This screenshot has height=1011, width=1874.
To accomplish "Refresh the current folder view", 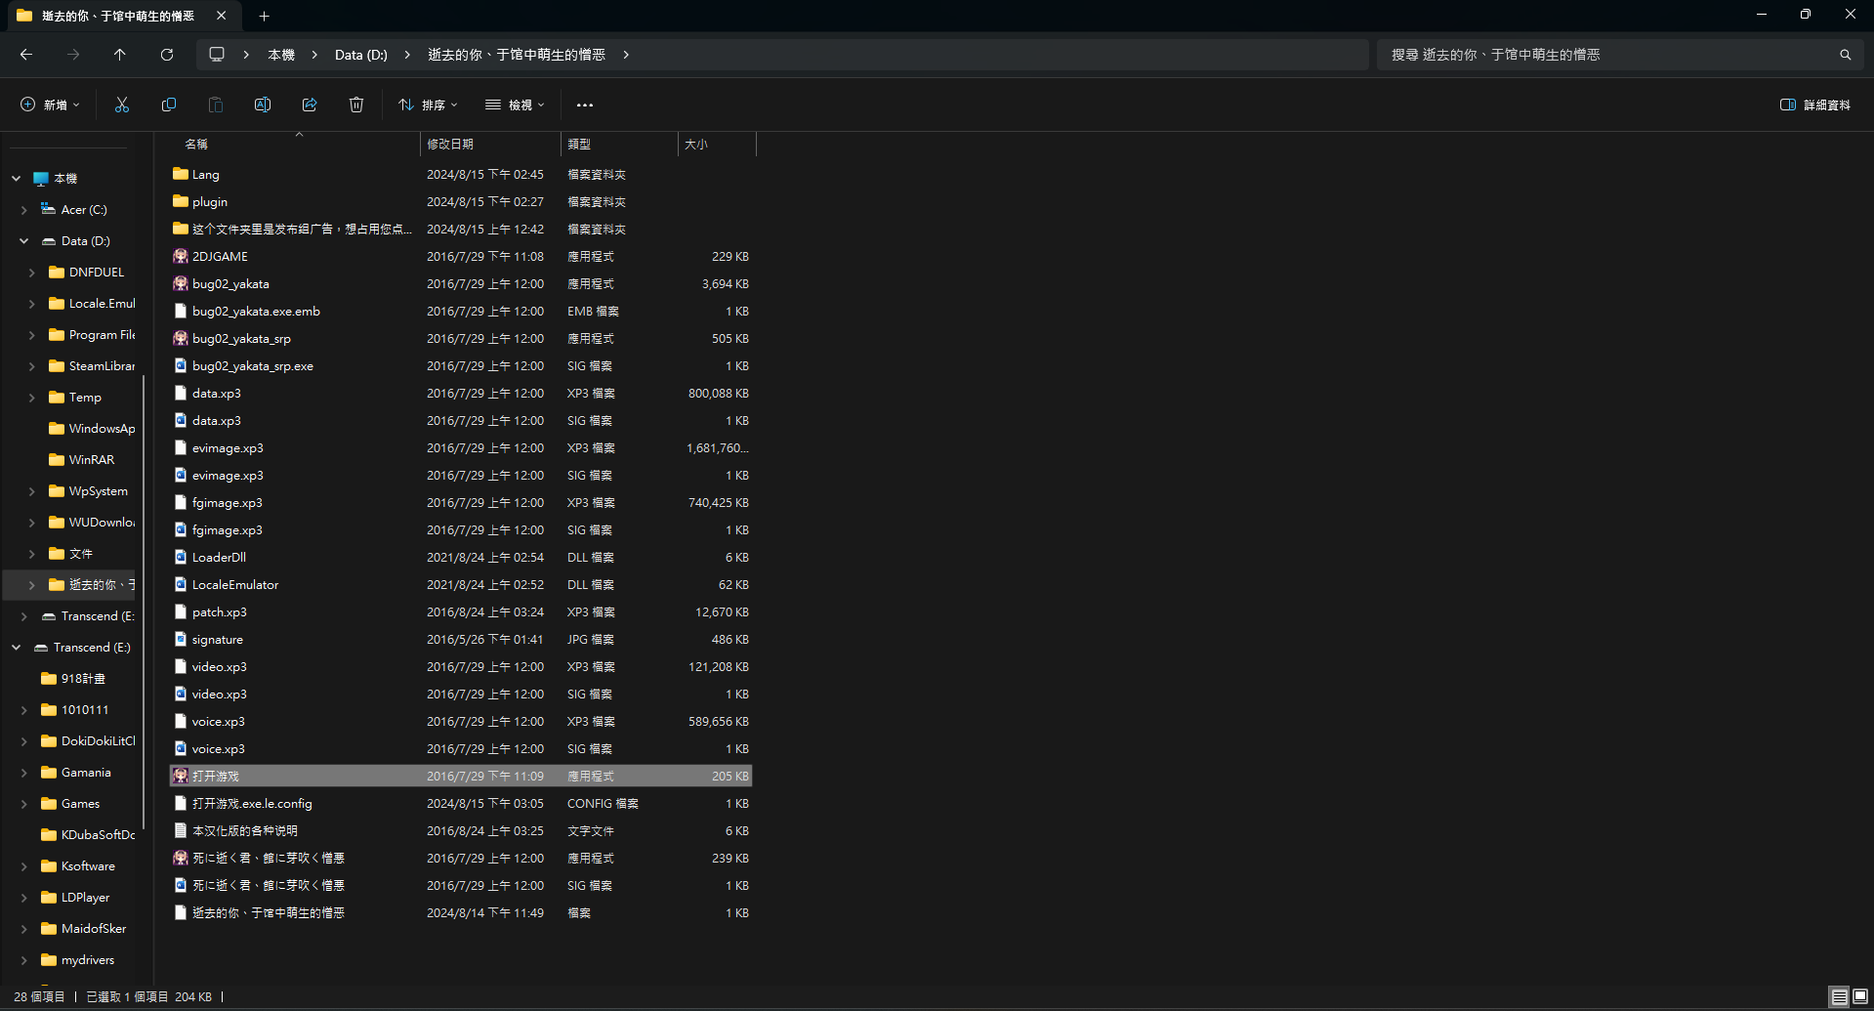I will click(167, 55).
